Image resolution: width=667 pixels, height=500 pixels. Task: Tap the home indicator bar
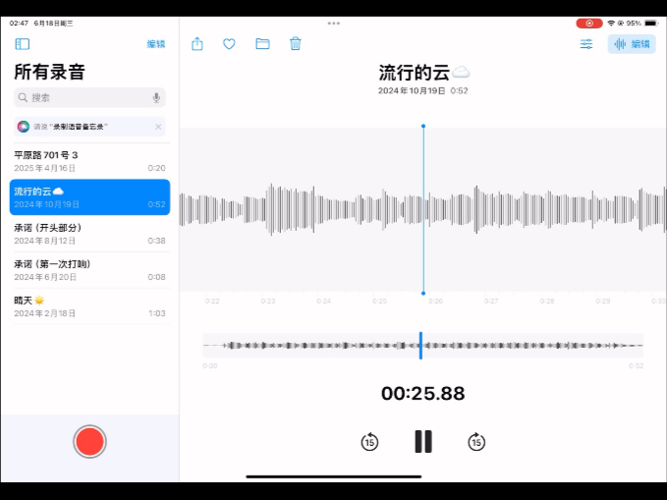point(334,476)
